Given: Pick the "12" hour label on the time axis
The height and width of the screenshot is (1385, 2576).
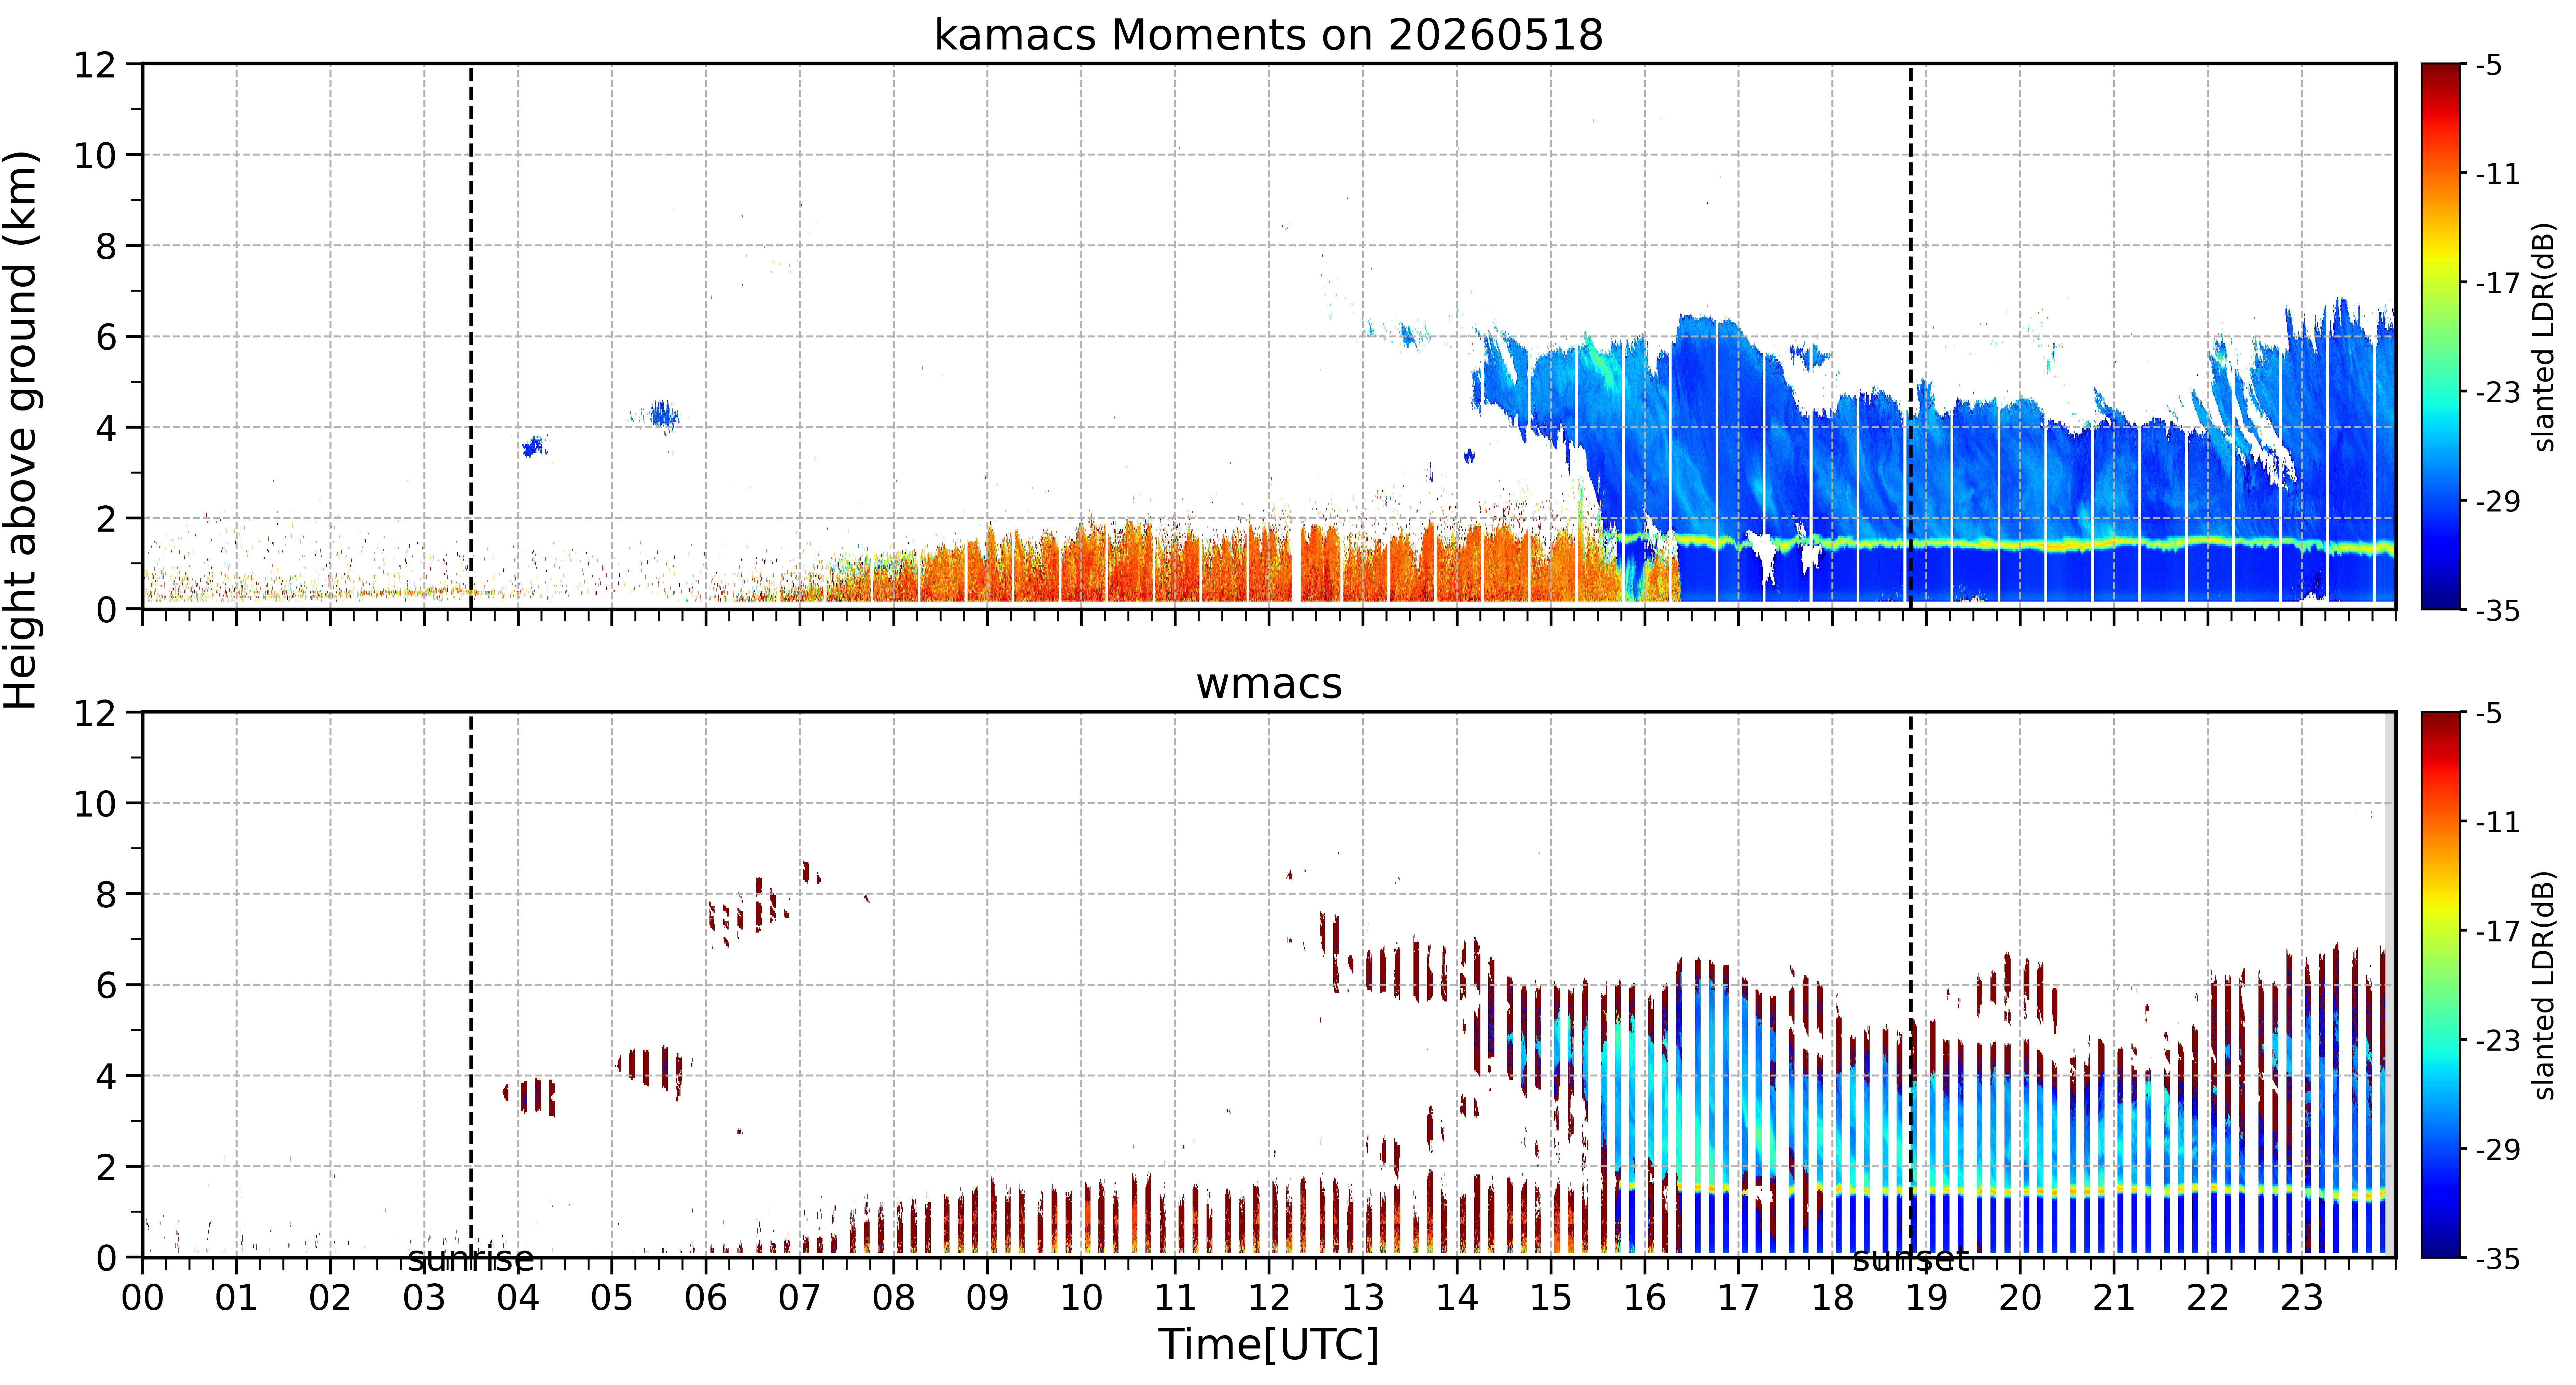Looking at the screenshot, I should point(1269,1298).
